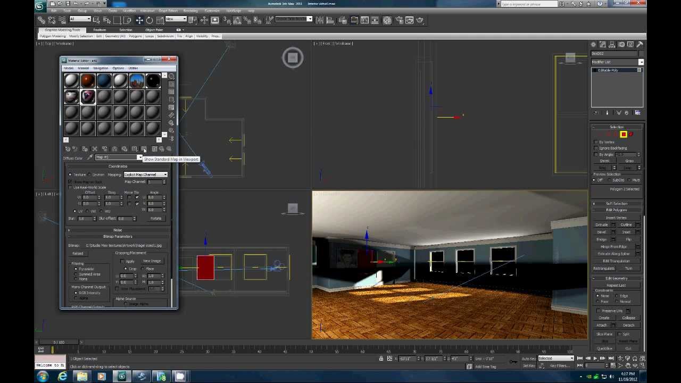Image resolution: width=681 pixels, height=383 pixels.
Task: Click the Bind to Space Warp tool
Action: pos(62,20)
